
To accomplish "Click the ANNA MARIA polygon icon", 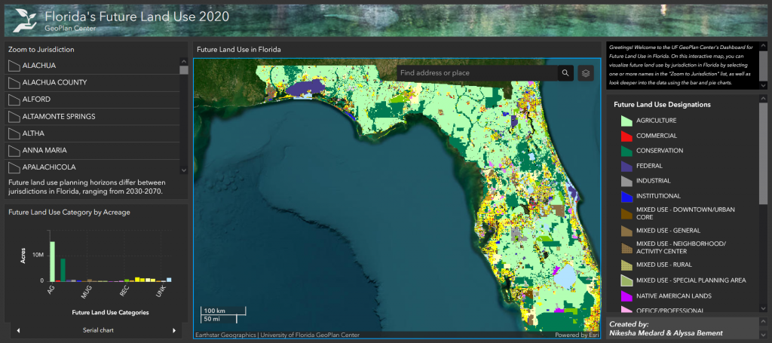I will [14, 151].
